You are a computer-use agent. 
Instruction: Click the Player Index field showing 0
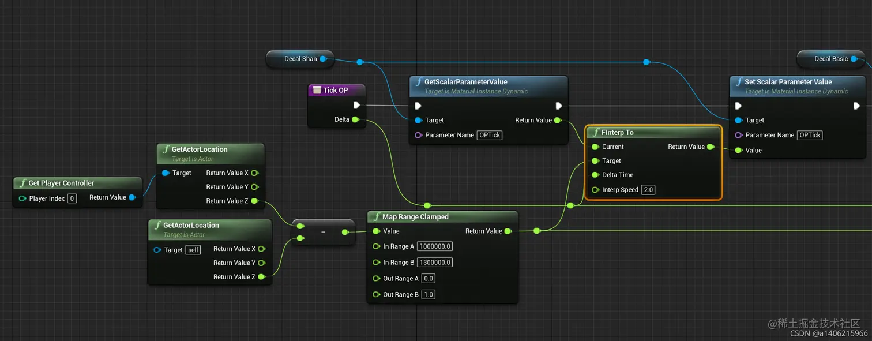tap(72, 198)
